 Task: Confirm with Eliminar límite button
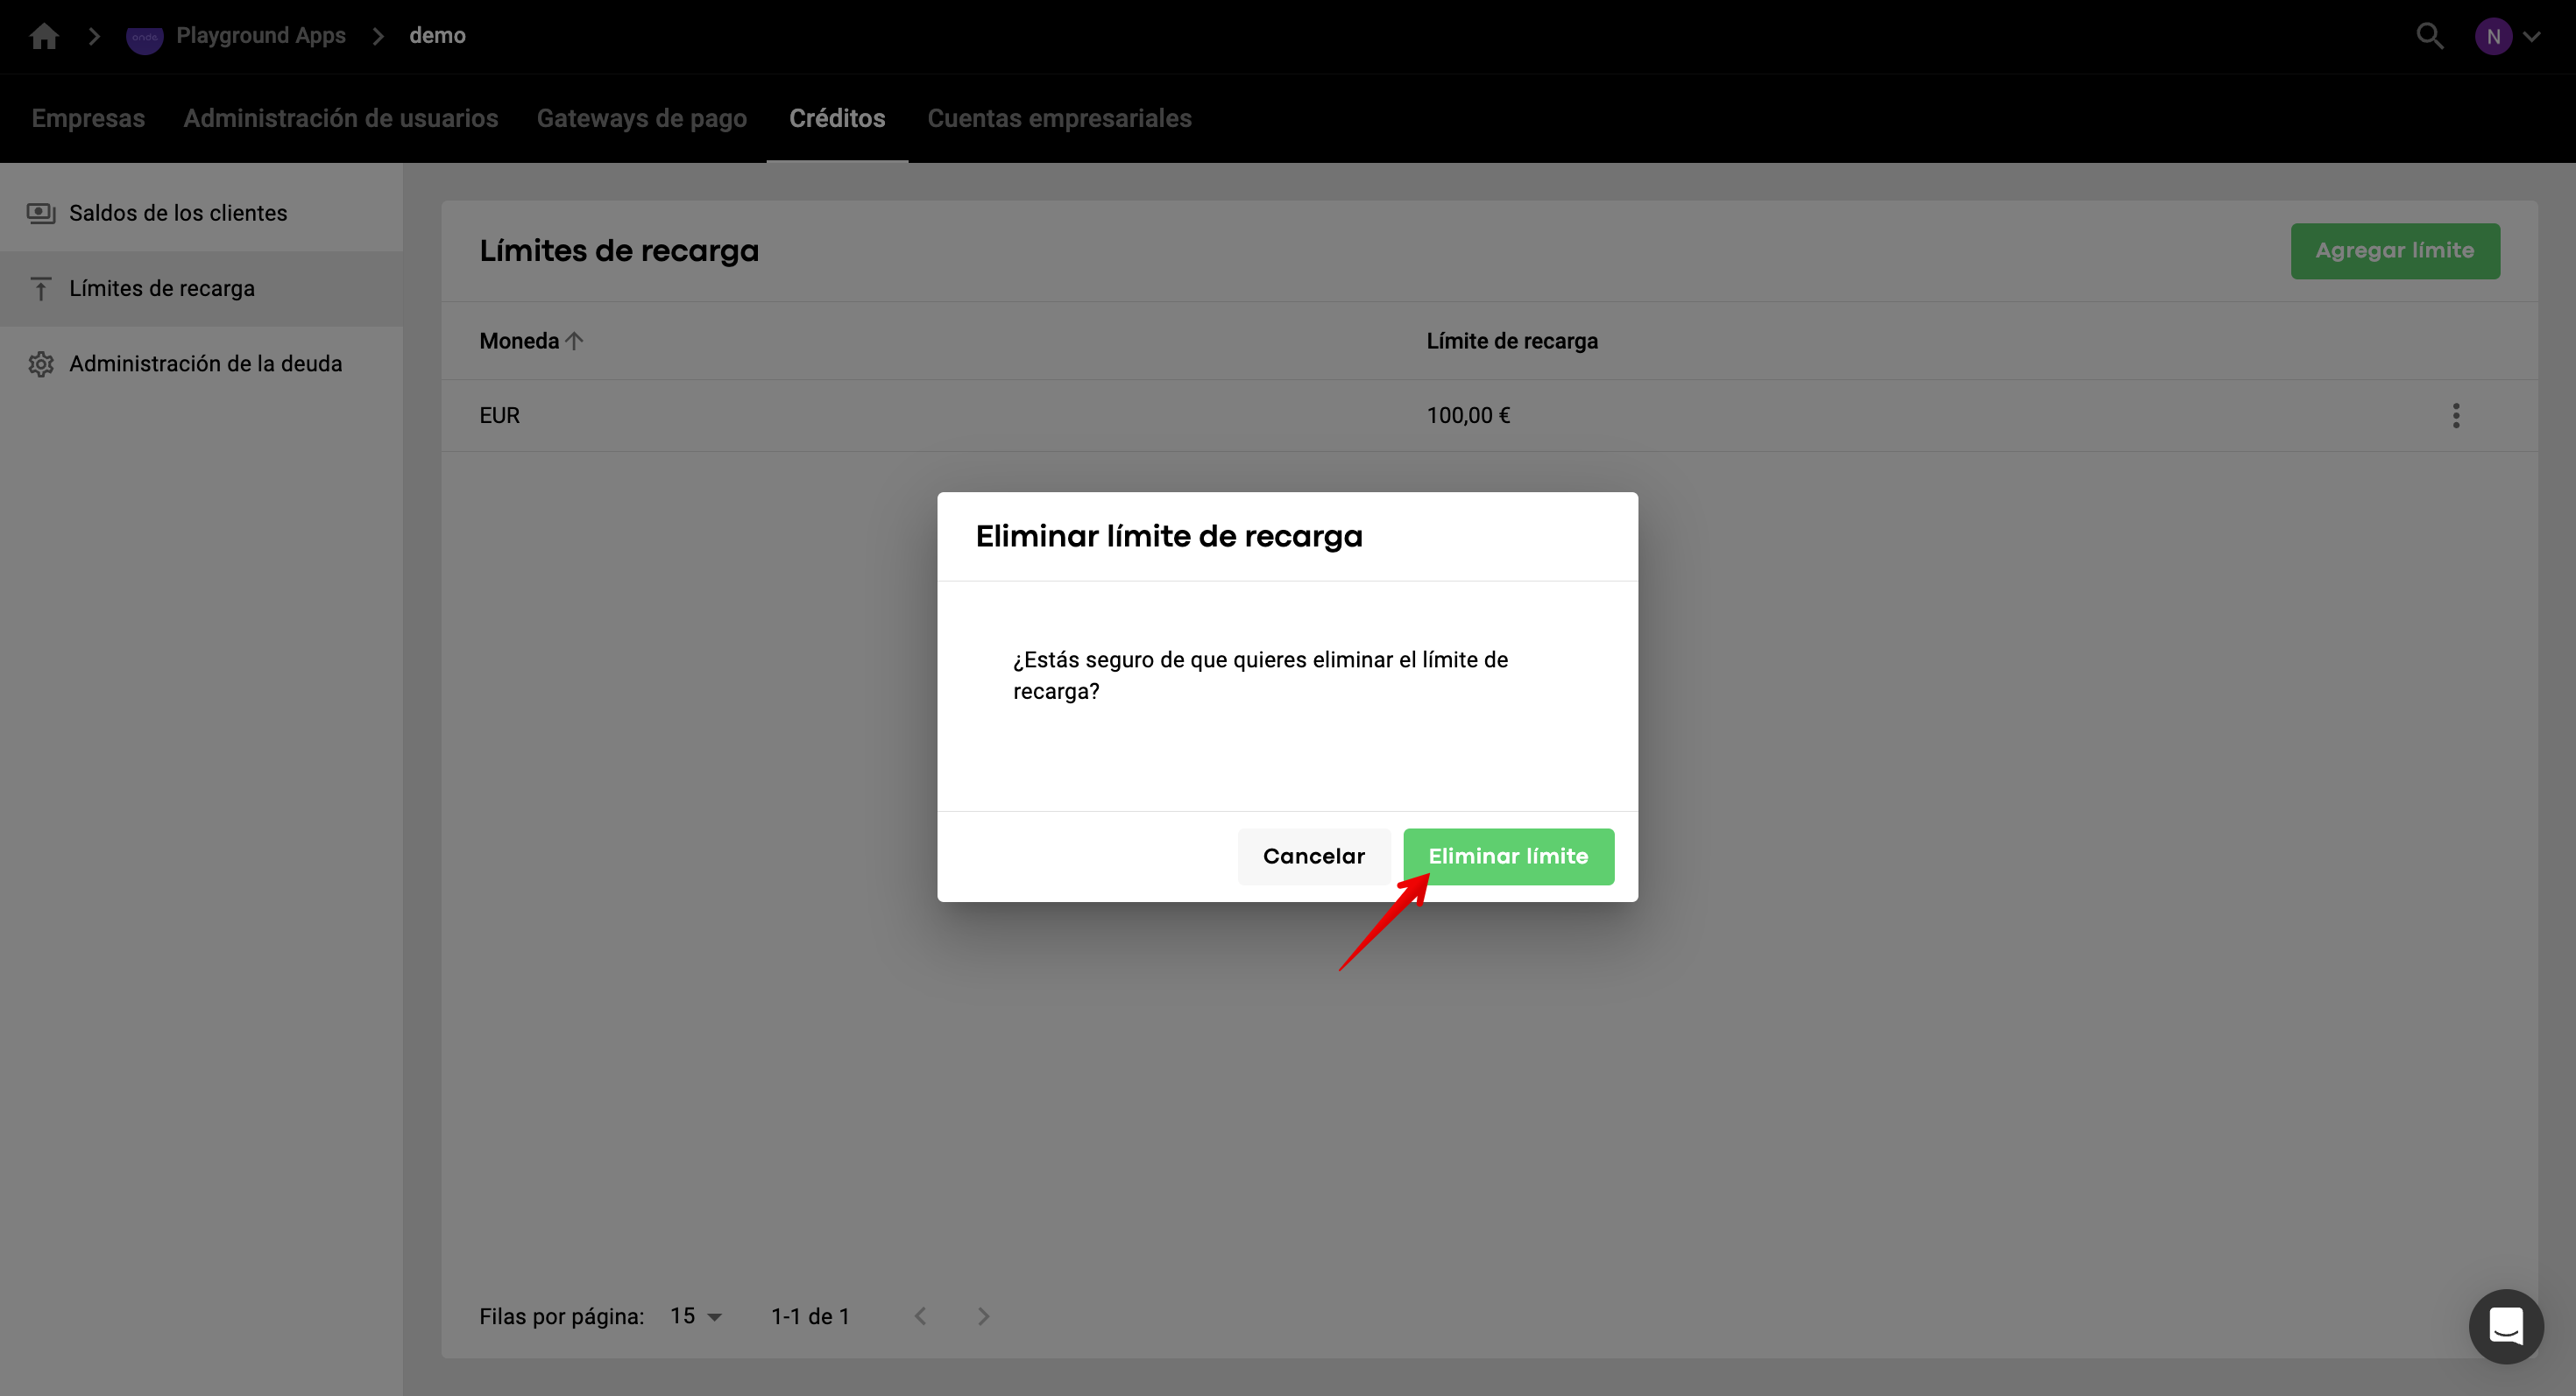(1507, 857)
